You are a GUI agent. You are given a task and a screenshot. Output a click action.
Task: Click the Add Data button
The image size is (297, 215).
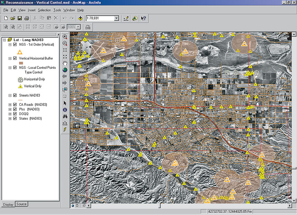click(81, 18)
